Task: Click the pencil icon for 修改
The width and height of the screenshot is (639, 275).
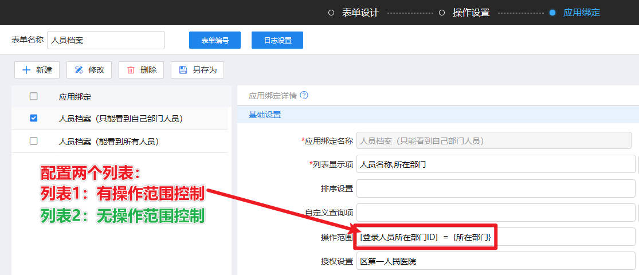Action: [79, 70]
